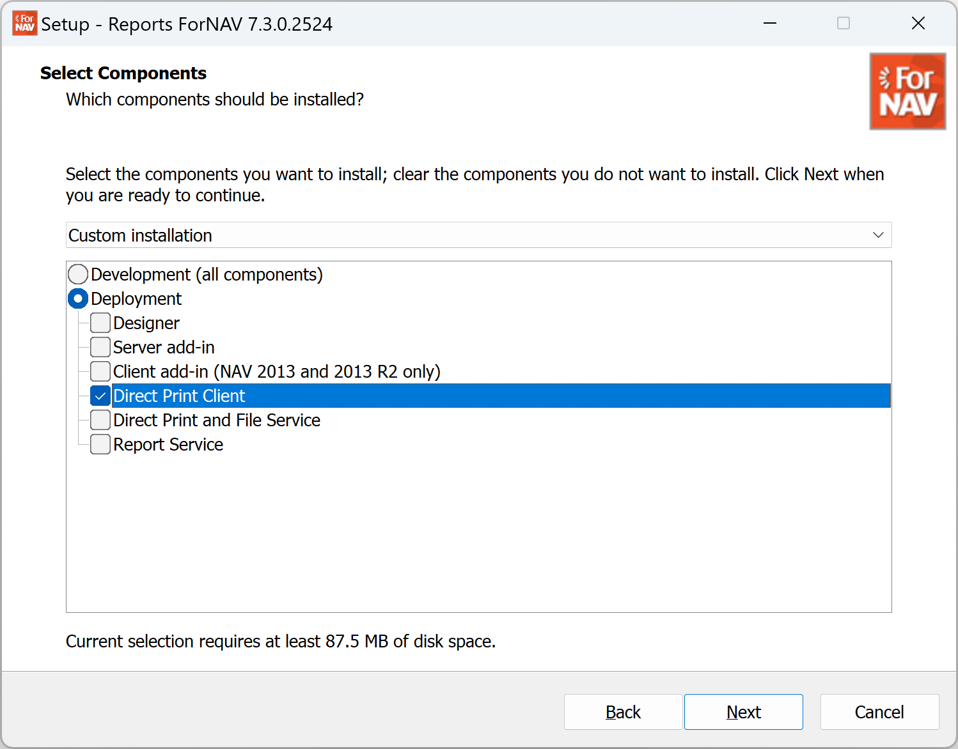Check Direct Print and File Service checkbox
The width and height of the screenshot is (958, 749).
pos(100,420)
